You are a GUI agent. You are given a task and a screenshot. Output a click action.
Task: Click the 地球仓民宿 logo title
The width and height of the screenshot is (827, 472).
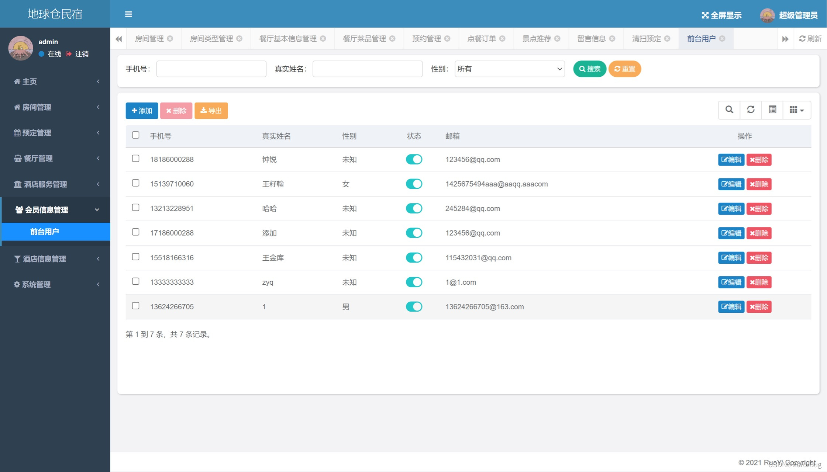(55, 14)
